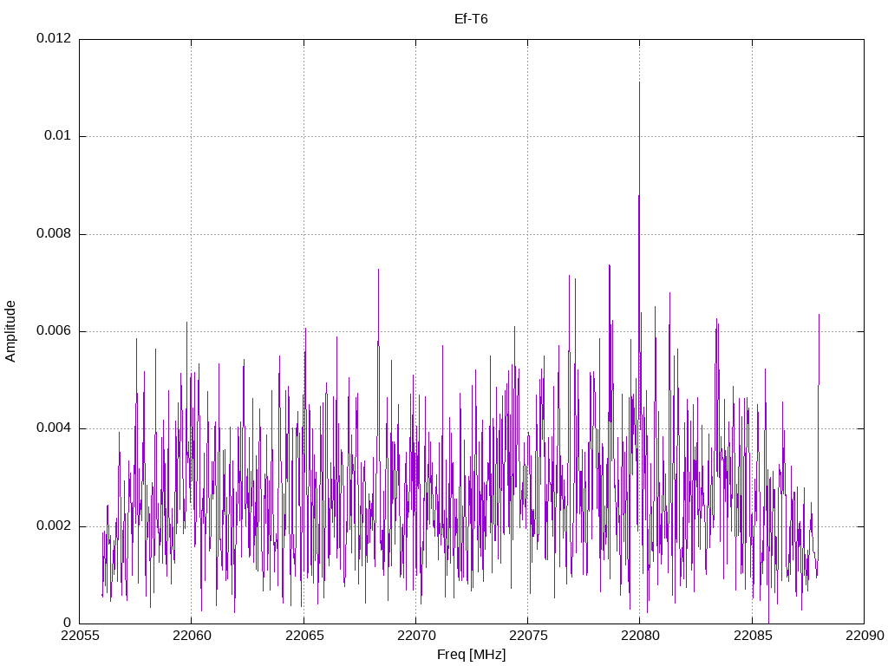Click the 22060 x-axis tick label

pyautogui.click(x=192, y=636)
